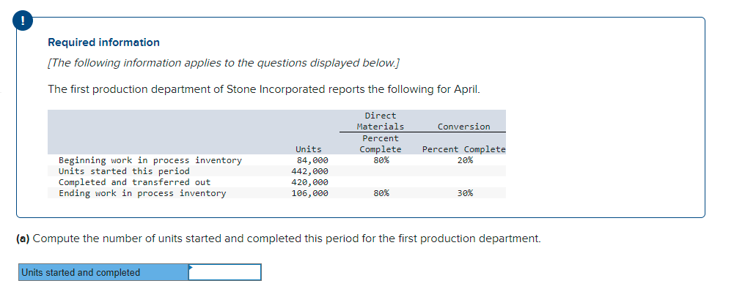Click the 30% conversion percent value

pos(464,193)
